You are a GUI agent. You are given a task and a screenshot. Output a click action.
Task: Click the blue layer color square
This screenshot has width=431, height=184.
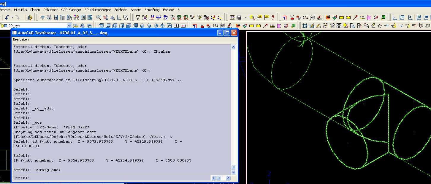6,26
